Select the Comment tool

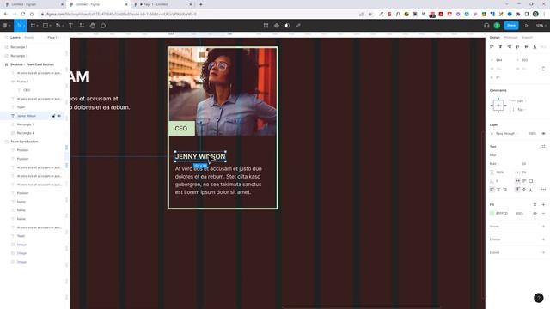tap(103, 25)
